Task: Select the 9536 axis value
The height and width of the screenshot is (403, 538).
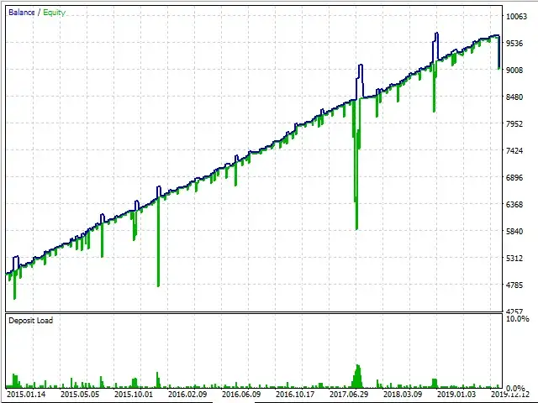Action: (514, 43)
